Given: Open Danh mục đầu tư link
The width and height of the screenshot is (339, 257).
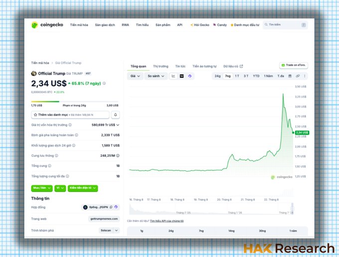Looking at the screenshot, I should coord(245,25).
